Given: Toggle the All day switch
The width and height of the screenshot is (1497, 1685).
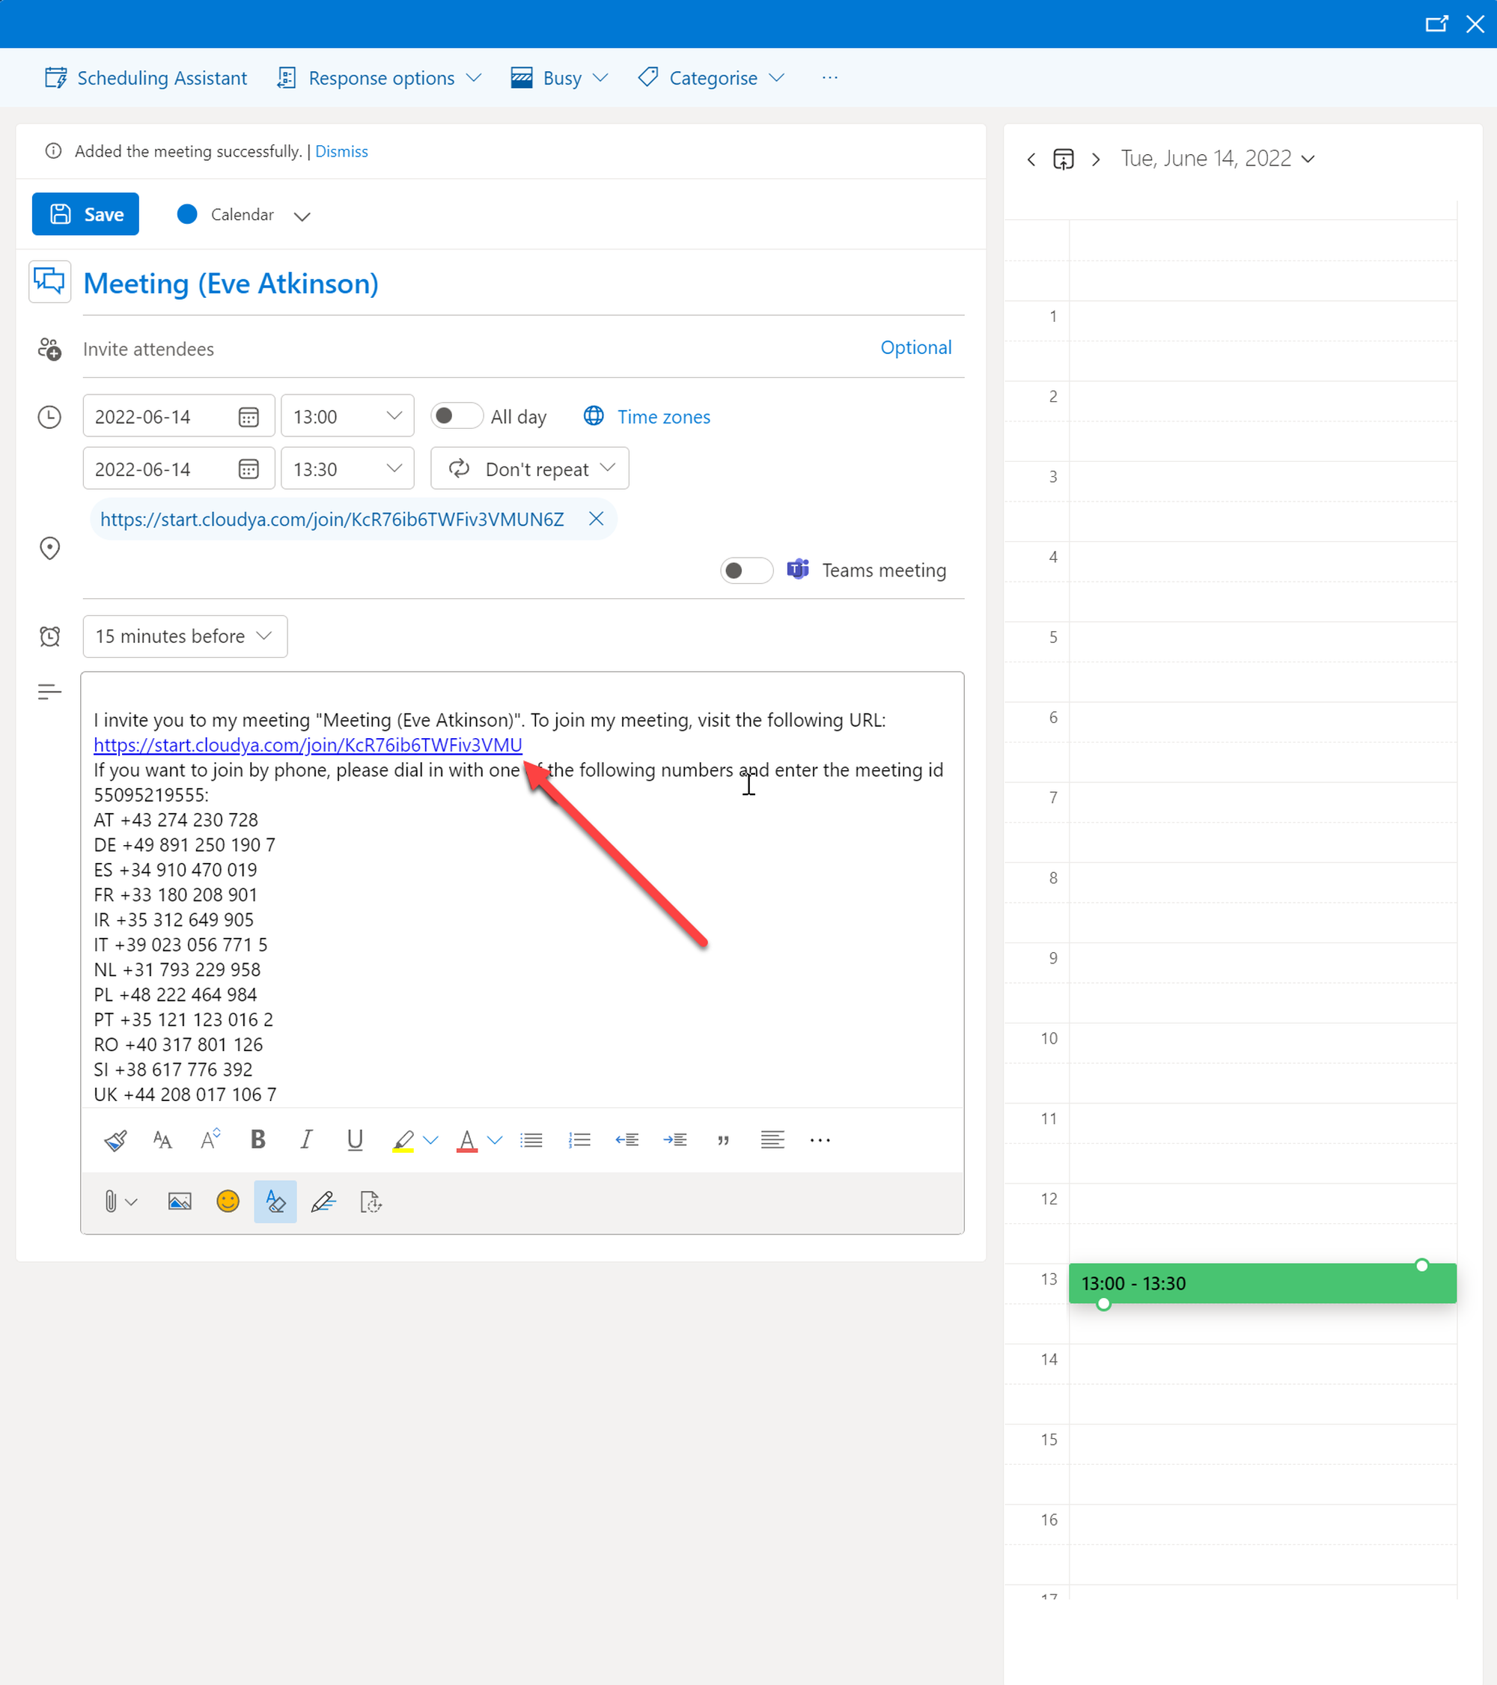Looking at the screenshot, I should click(x=456, y=415).
